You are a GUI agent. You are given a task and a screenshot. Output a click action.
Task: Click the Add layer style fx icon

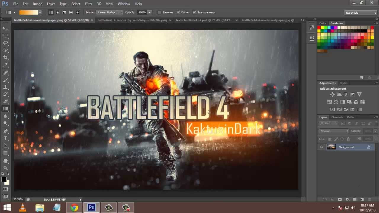(332, 200)
